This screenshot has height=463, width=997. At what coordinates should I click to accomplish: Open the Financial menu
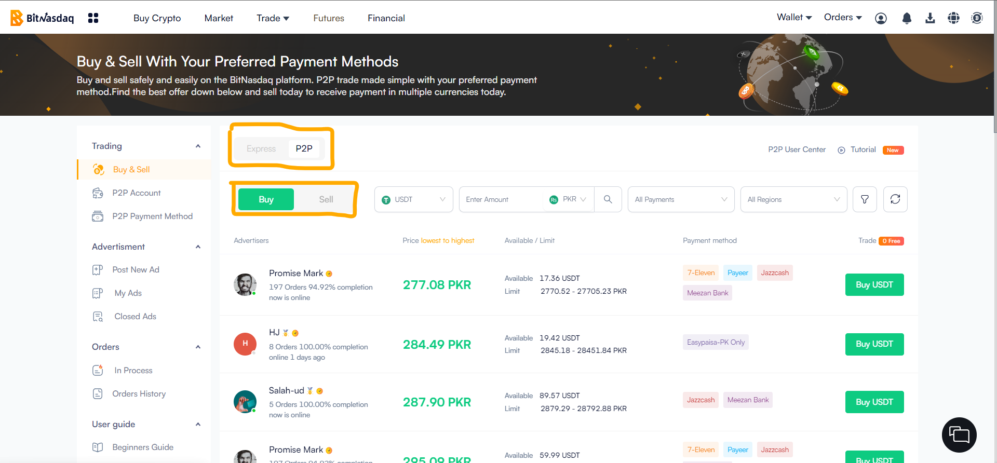386,18
